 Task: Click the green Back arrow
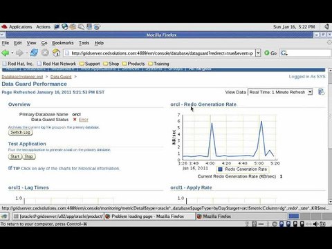[x=6, y=53]
